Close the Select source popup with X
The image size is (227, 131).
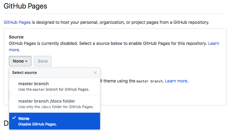click(x=95, y=73)
